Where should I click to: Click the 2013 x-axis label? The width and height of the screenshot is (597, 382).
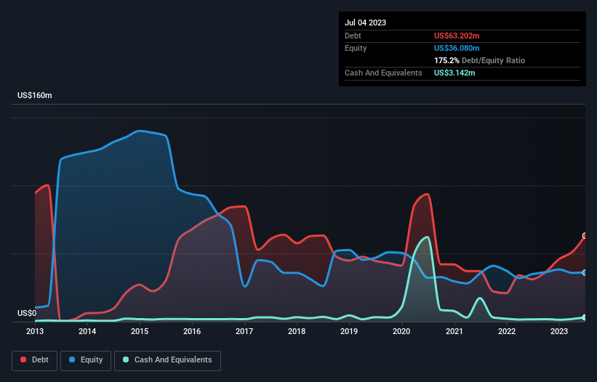[35, 331]
